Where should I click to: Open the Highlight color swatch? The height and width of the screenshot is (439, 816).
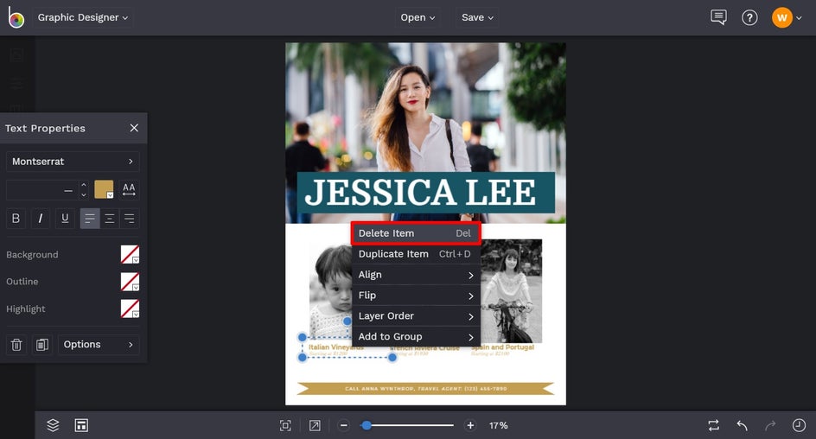[x=131, y=309]
